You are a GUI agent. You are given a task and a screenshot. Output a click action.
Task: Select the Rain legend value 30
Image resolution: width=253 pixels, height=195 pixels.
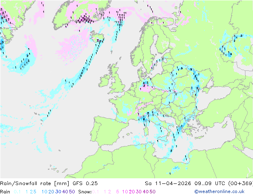pyautogui.click(x=58, y=192)
